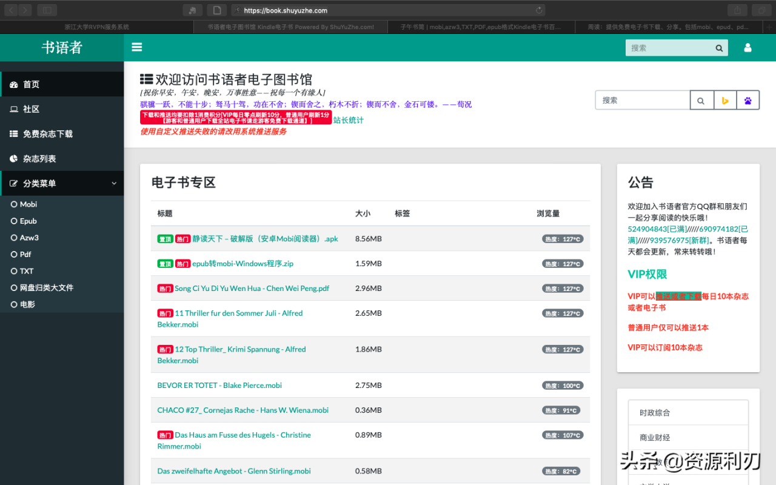
Task: Select the Bing search engine icon
Action: [725, 99]
